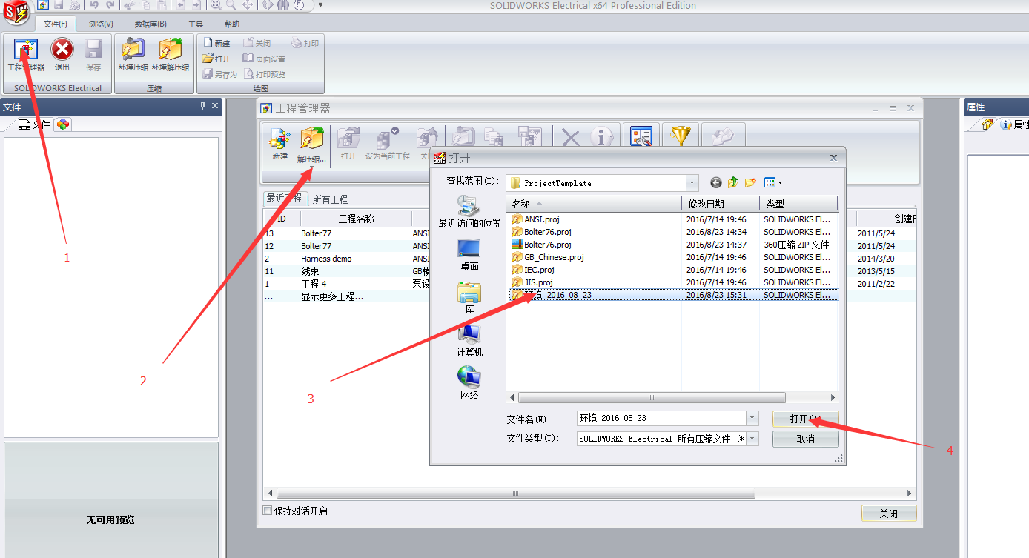The width and height of the screenshot is (1029, 558).
Task: Switch to the 数据库(B) ribbon tab
Action: 150,24
